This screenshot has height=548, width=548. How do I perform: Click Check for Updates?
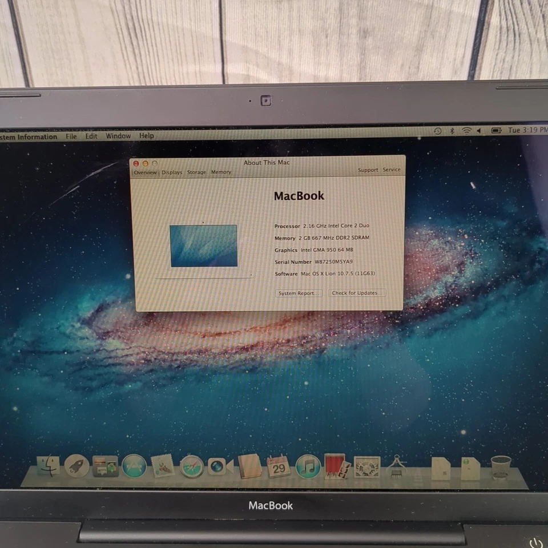(357, 293)
